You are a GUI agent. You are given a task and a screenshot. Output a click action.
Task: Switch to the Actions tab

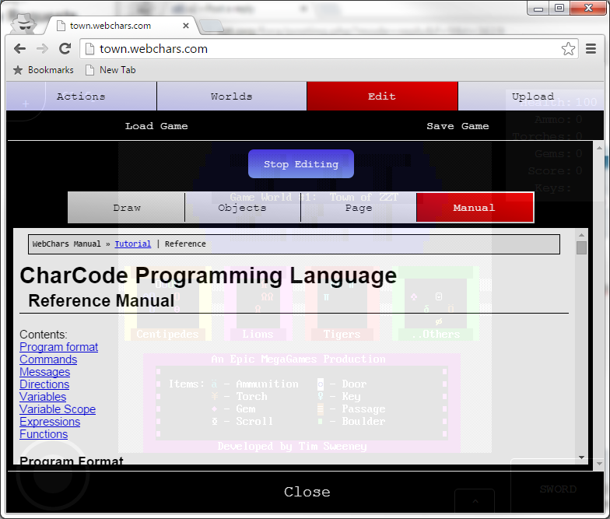point(81,96)
